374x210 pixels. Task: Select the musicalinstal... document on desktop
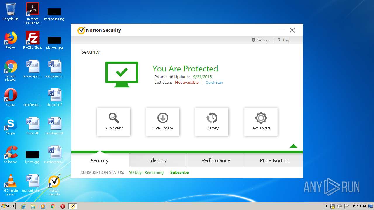point(32,183)
